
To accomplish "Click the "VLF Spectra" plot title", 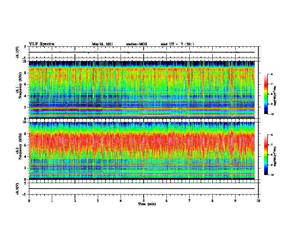I will (42, 44).
